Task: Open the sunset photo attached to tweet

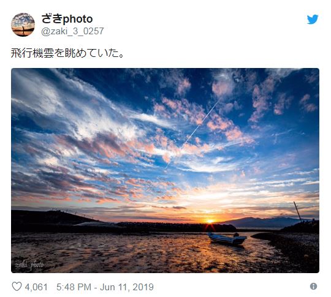Action: pyautogui.click(x=165, y=170)
